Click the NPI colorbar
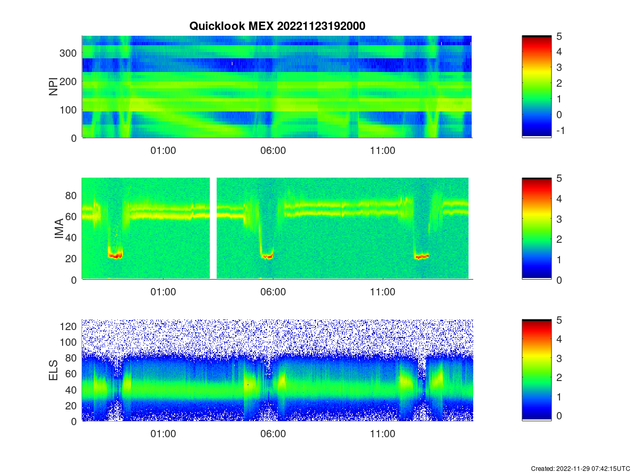The image size is (631, 473). pyautogui.click(x=536, y=86)
